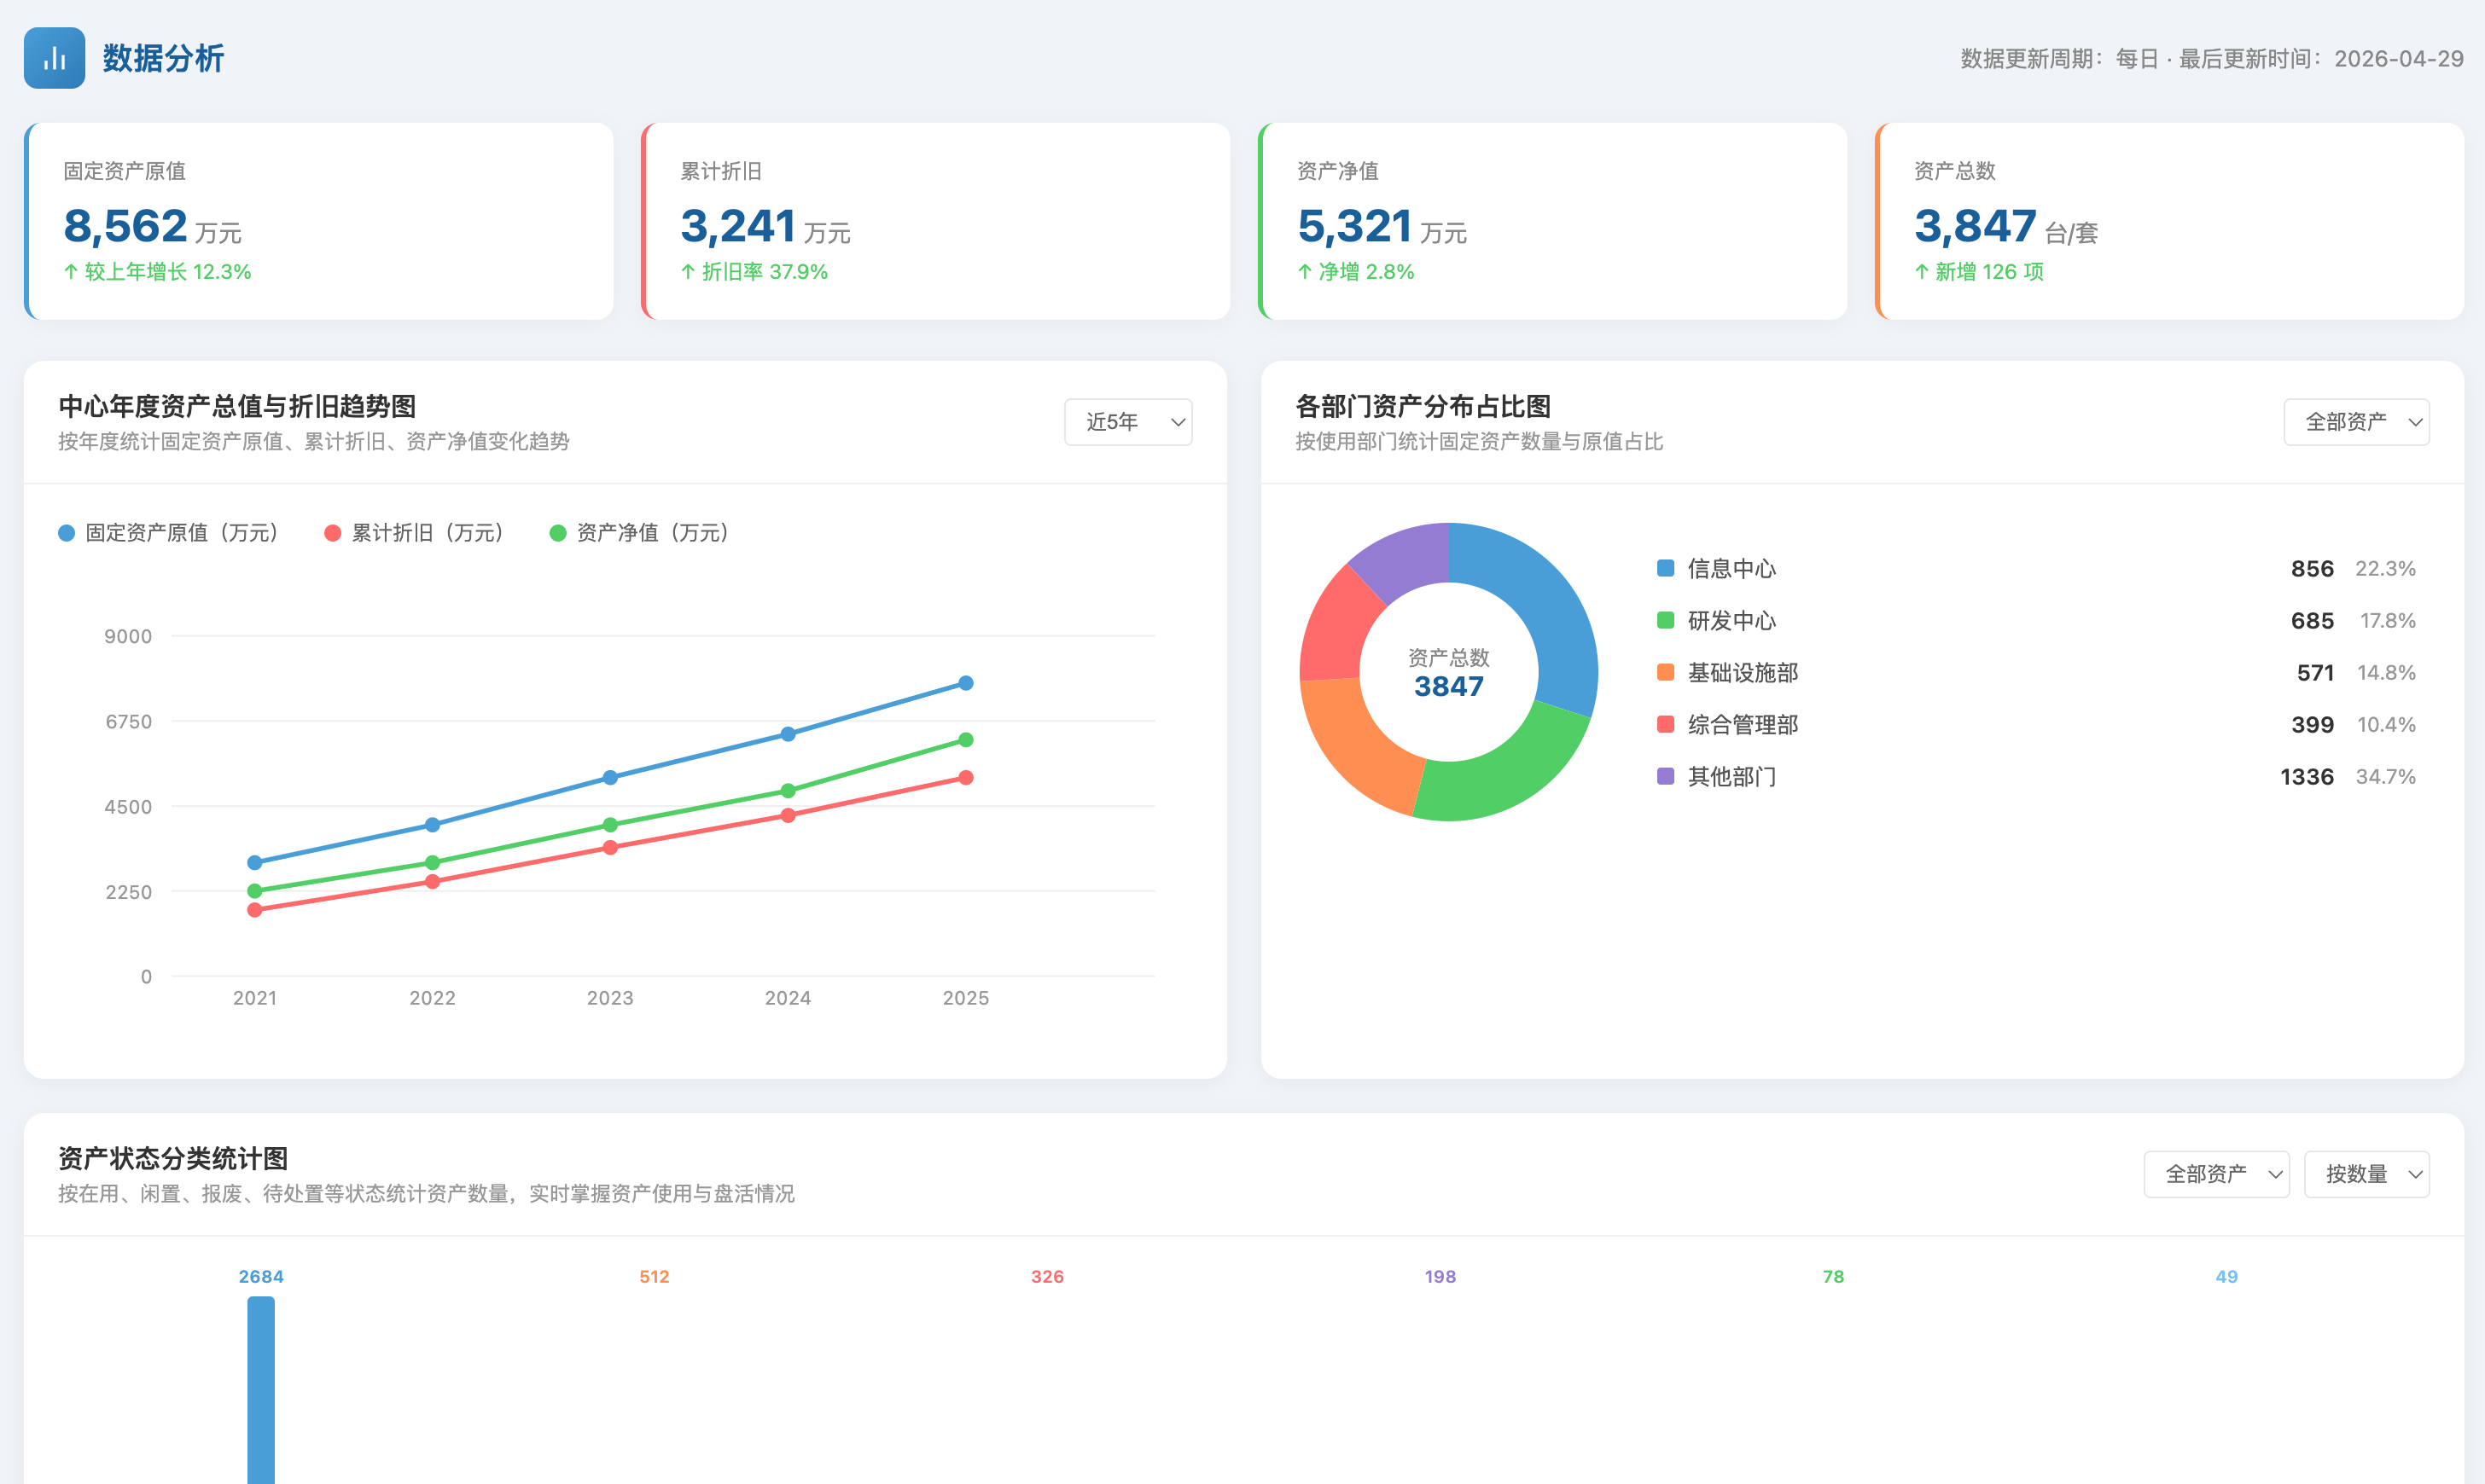Click the 综合管理部 red legend swatch
2485x1484 pixels.
[1666, 724]
